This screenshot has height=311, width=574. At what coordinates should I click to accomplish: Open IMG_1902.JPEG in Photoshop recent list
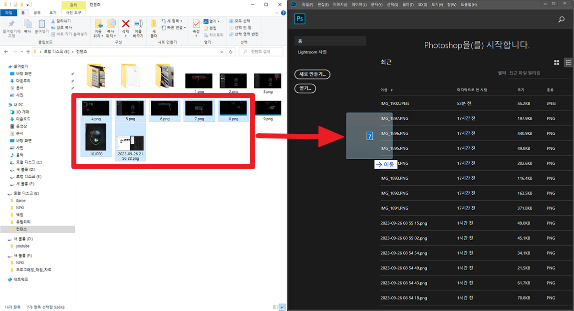click(x=476, y=103)
